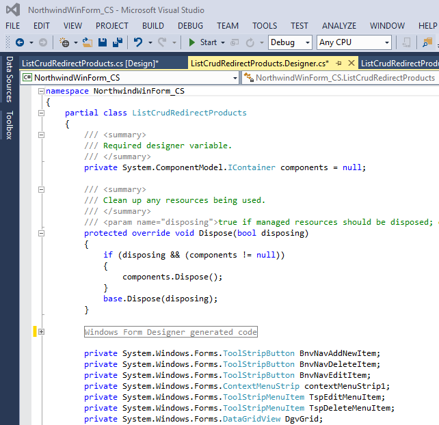Click the Windows Form Designer generated code box
Screen dimensions: 439x425
[171, 332]
